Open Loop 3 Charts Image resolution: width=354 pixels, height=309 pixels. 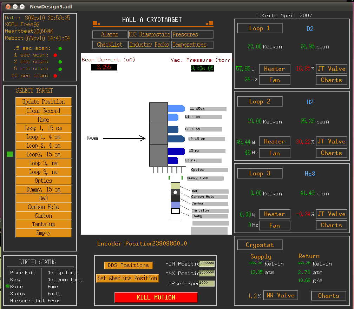[x=332, y=225]
